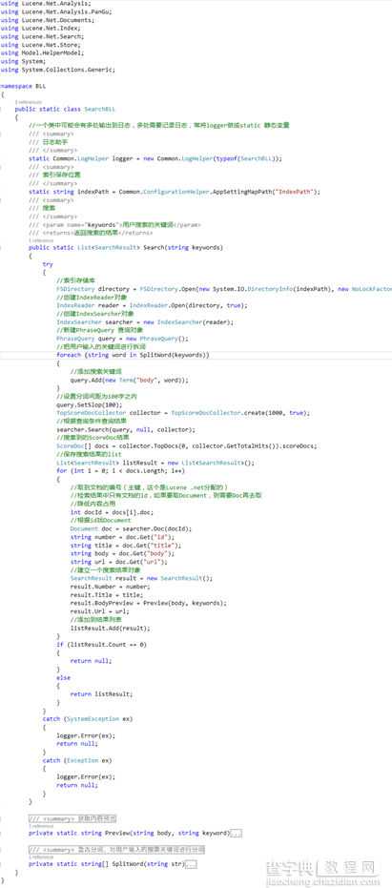Click the 'FSDirectory directory = FSDirectory.Open' line
This screenshot has height=888, width=392.
(x=224, y=289)
